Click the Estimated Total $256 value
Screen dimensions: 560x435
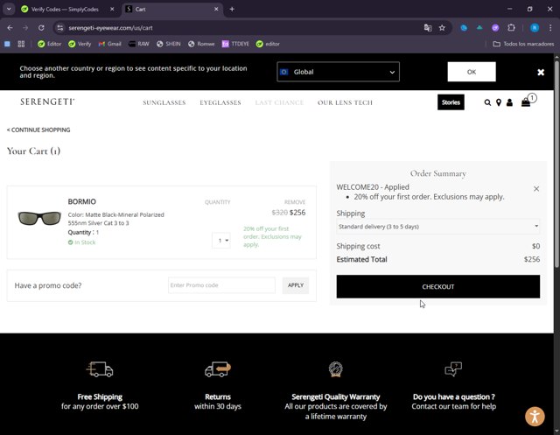click(x=532, y=259)
